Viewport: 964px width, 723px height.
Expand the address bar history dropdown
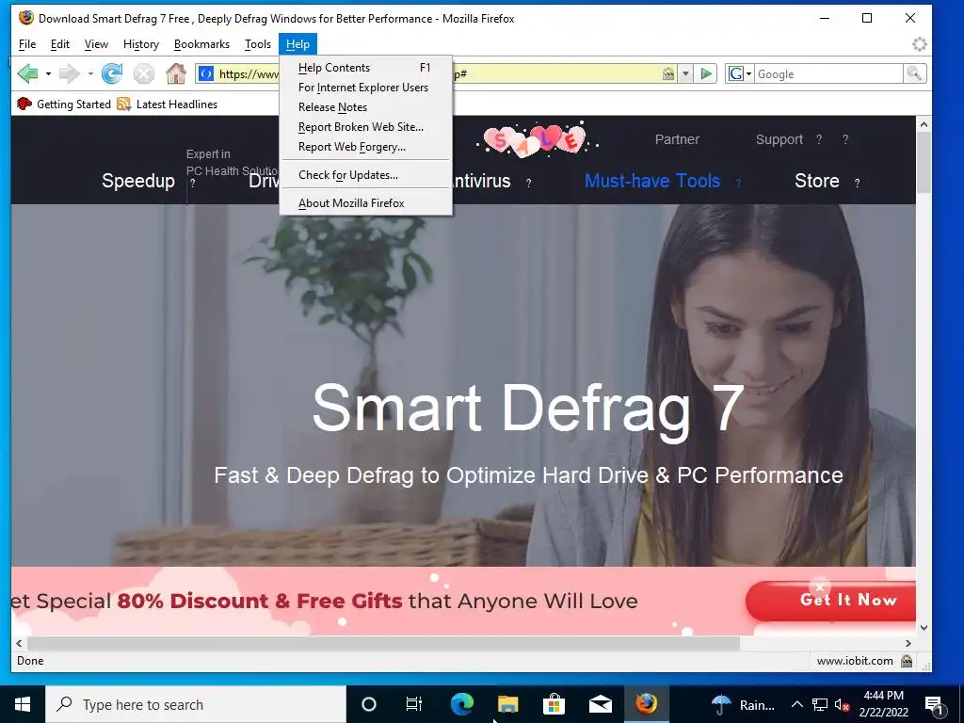click(685, 73)
